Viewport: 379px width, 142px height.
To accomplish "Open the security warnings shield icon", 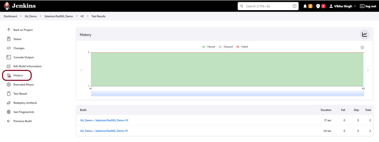I will (x=318, y=6).
